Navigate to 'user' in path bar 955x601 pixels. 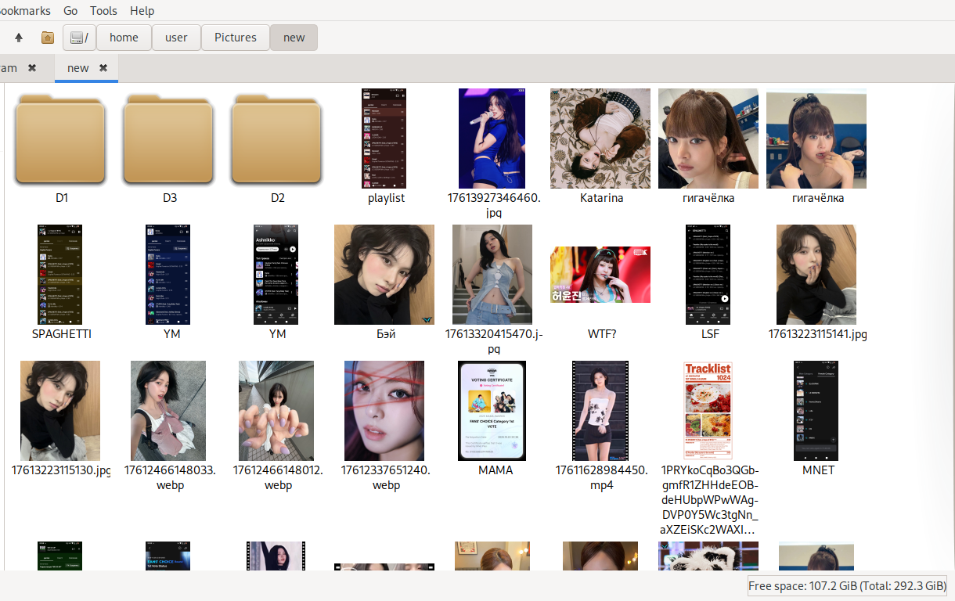tap(176, 38)
